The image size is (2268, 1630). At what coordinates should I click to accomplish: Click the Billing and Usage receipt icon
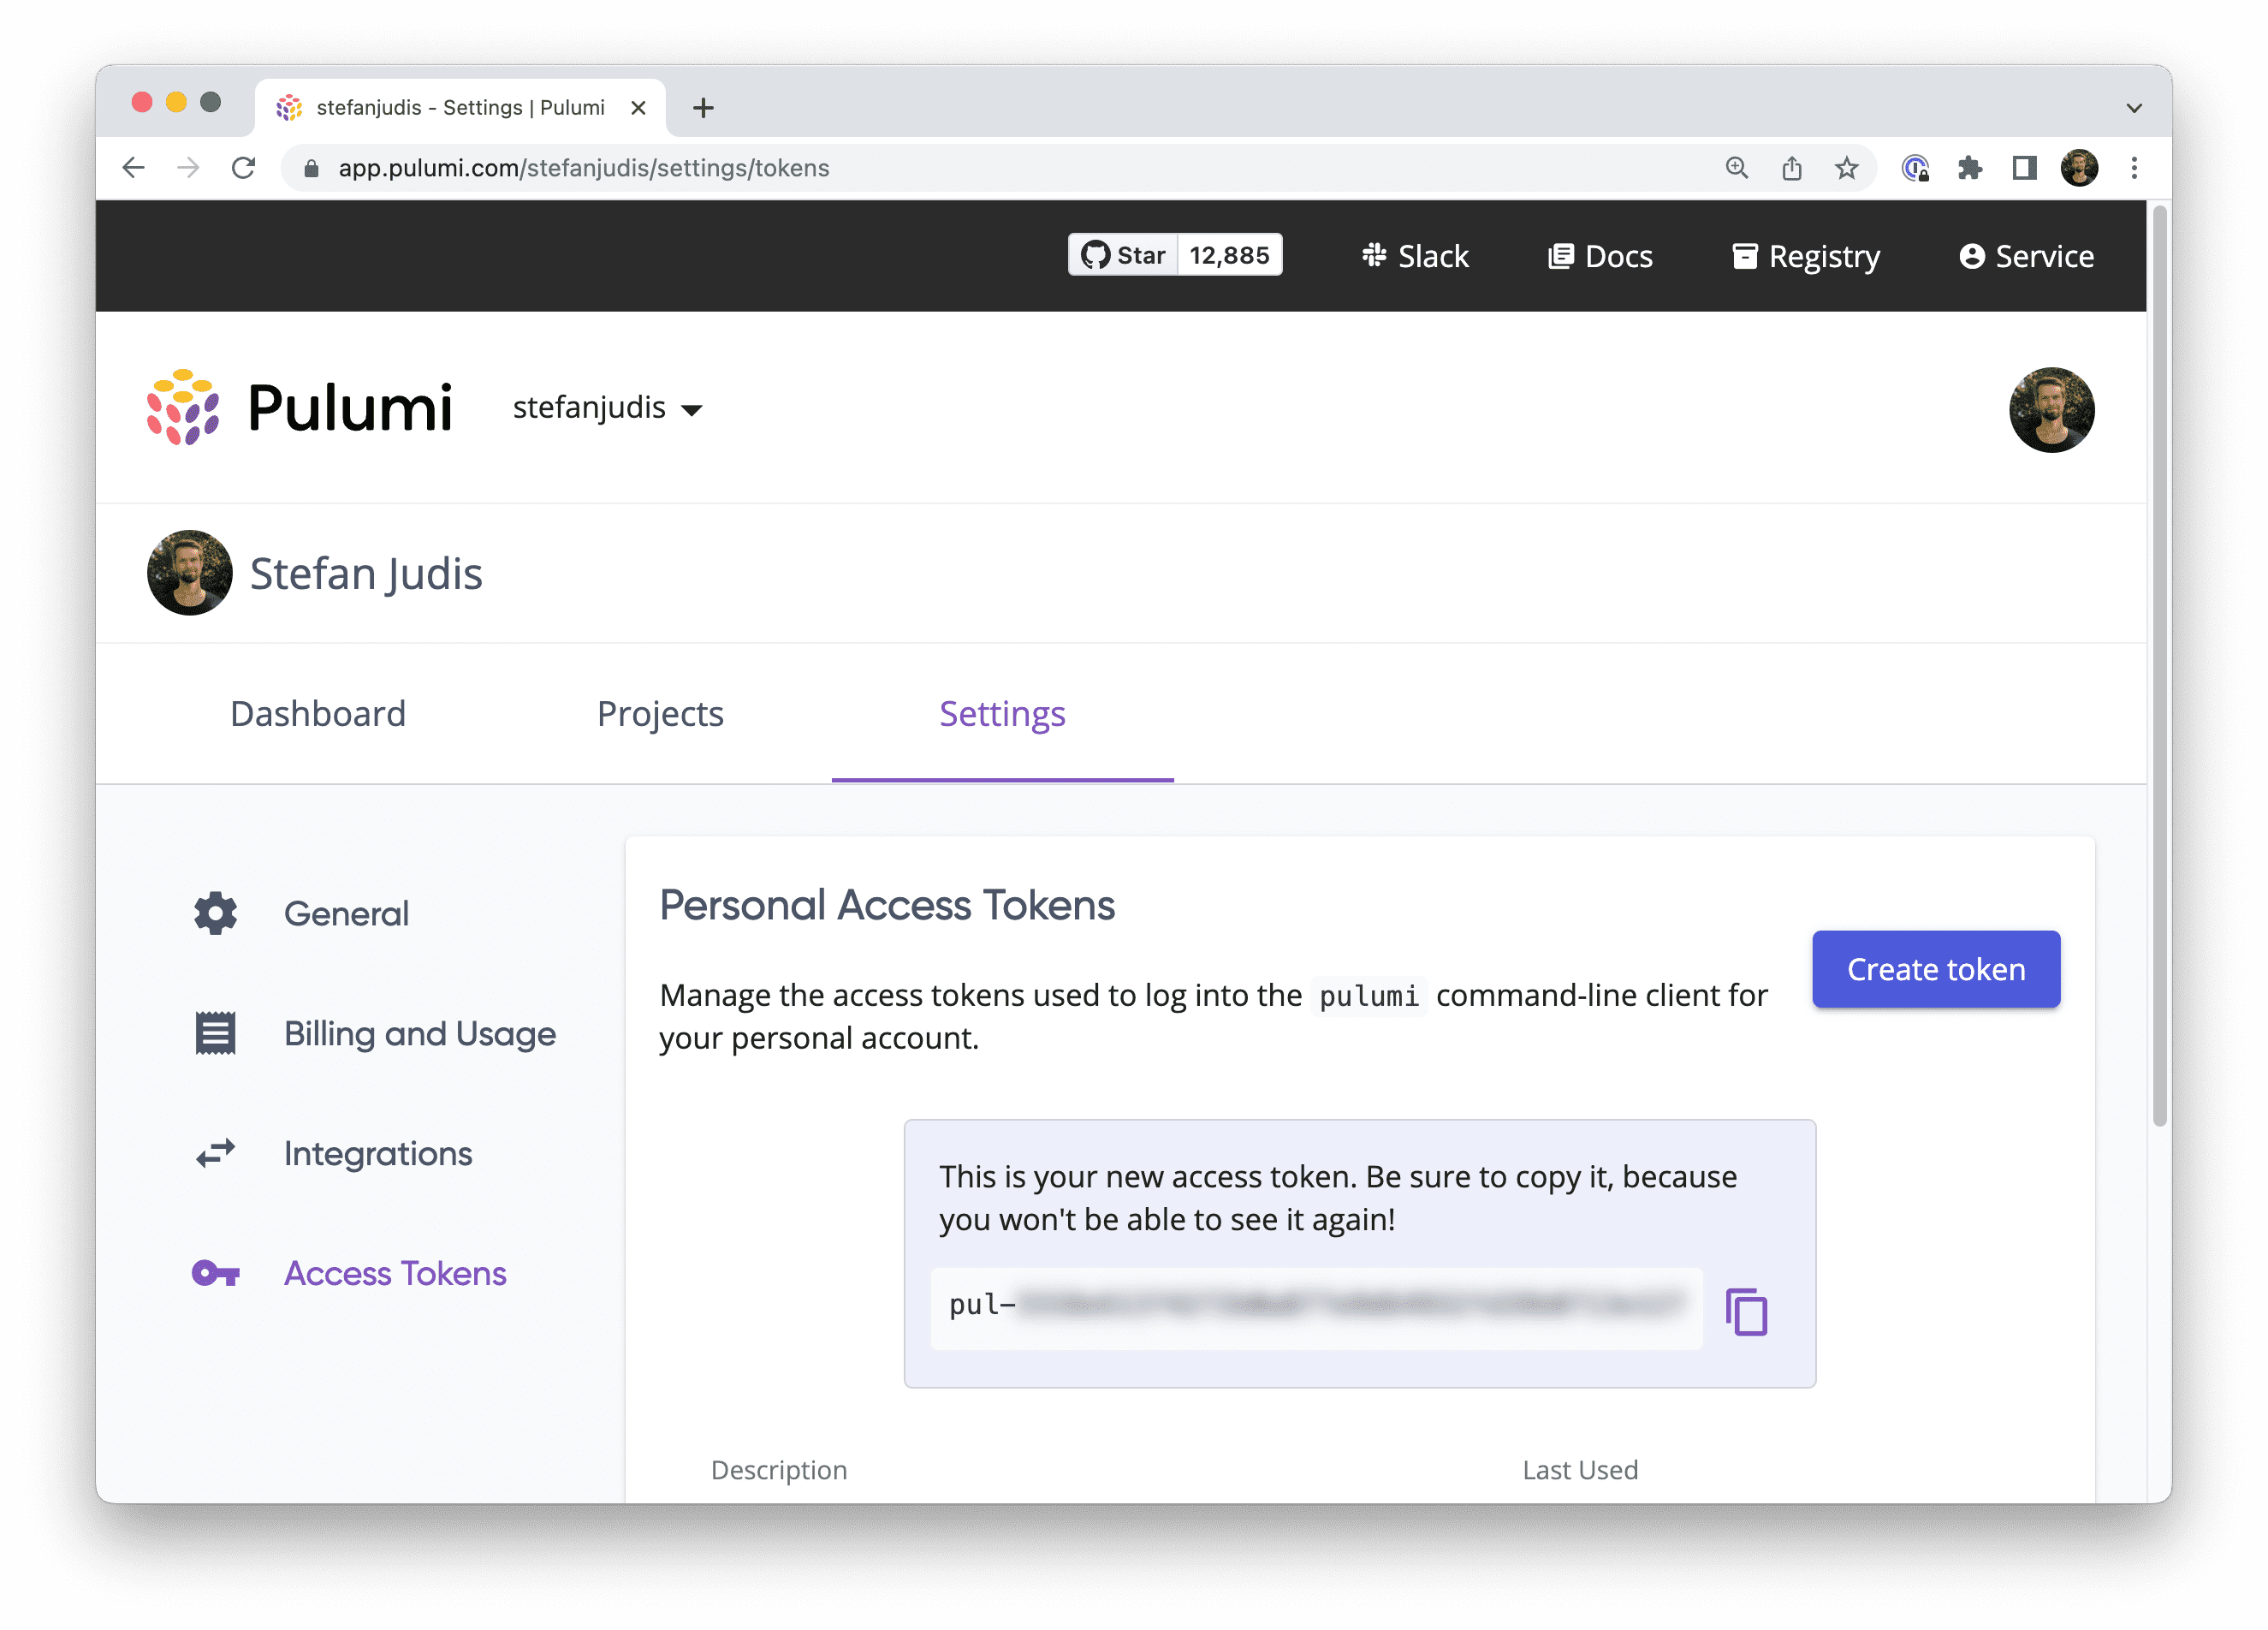pos(215,1033)
